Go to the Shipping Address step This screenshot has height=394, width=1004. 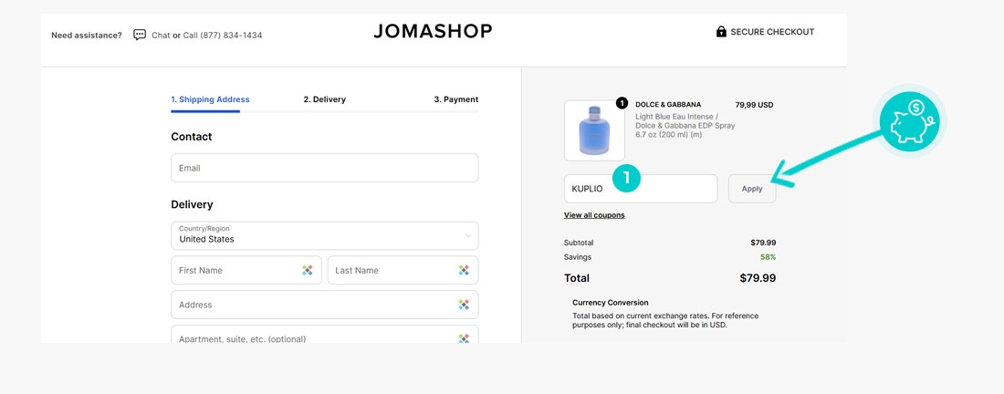point(210,99)
